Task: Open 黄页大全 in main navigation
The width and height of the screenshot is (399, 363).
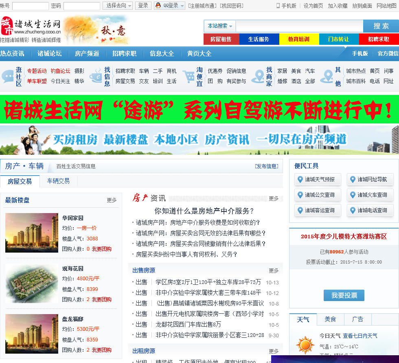Action: pyautogui.click(x=199, y=53)
